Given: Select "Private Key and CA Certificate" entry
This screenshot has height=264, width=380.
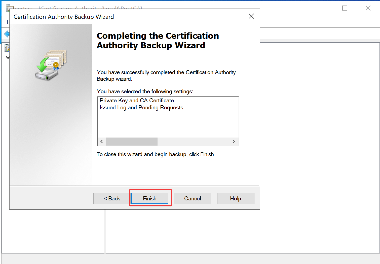Looking at the screenshot, I should [137, 101].
